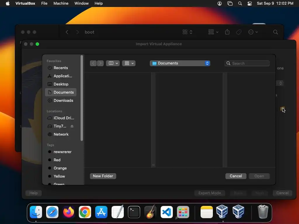The width and height of the screenshot is (299, 224).
Task: Go to Desktop in the sidebar
Action: coord(61,84)
